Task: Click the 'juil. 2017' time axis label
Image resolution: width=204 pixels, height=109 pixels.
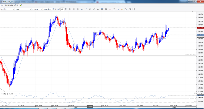Action: 55,106
